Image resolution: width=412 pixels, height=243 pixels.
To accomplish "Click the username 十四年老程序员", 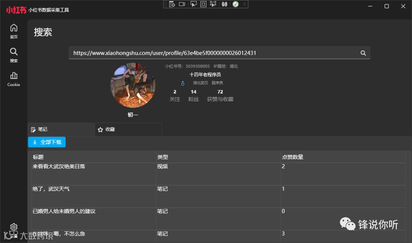I will [x=205, y=75].
